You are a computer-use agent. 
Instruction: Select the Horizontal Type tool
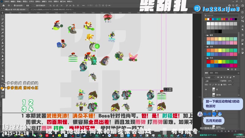point(2,66)
